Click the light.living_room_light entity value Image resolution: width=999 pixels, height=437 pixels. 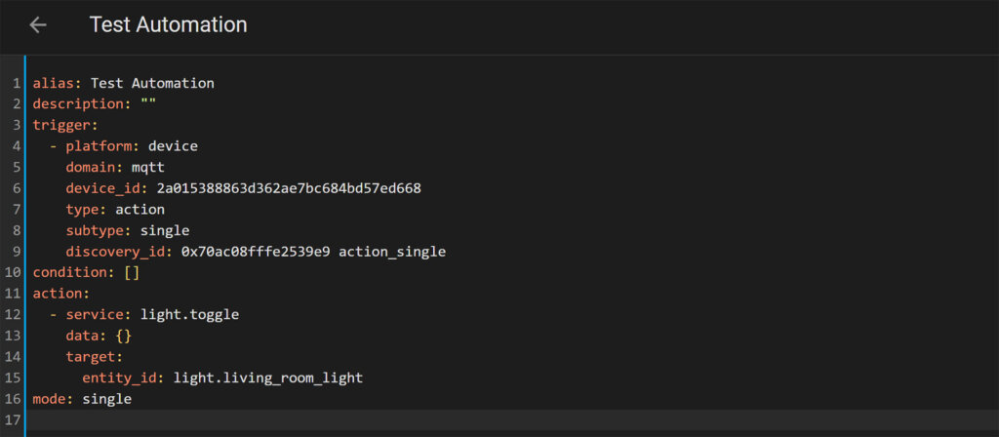click(x=268, y=377)
